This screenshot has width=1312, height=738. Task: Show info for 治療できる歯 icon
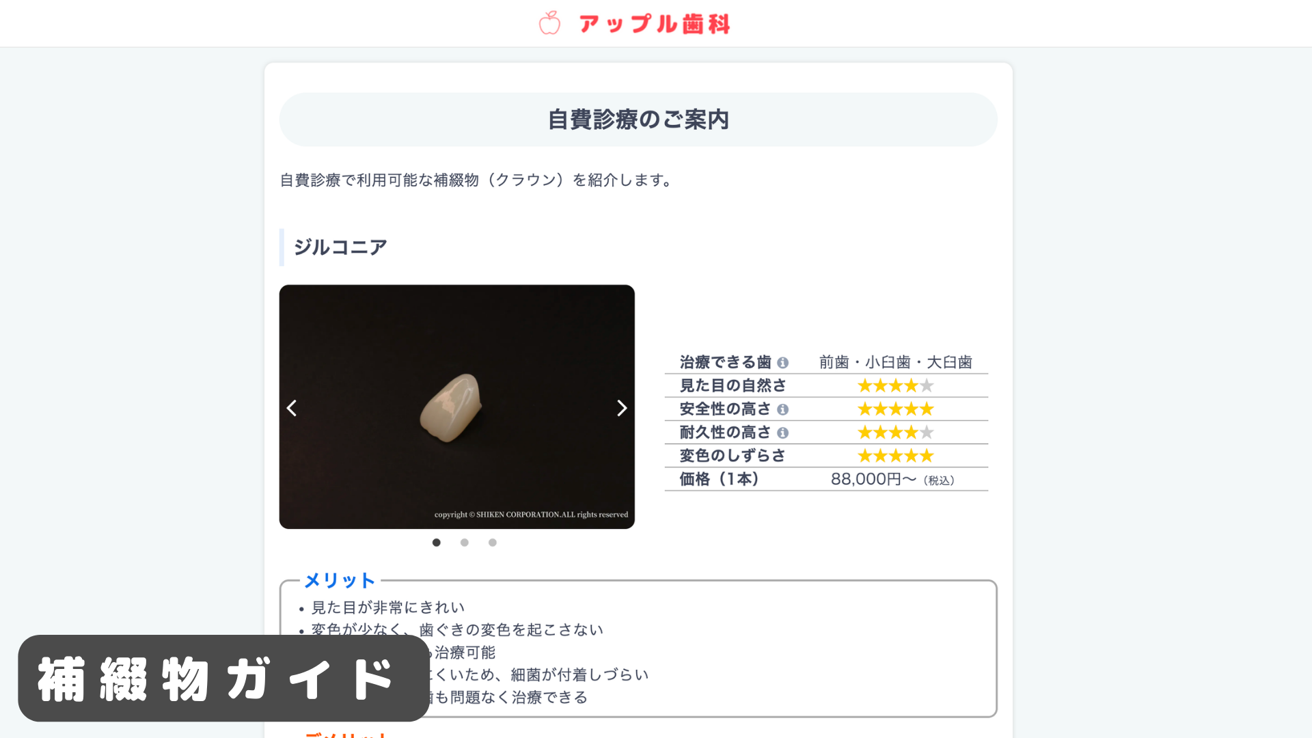(783, 363)
